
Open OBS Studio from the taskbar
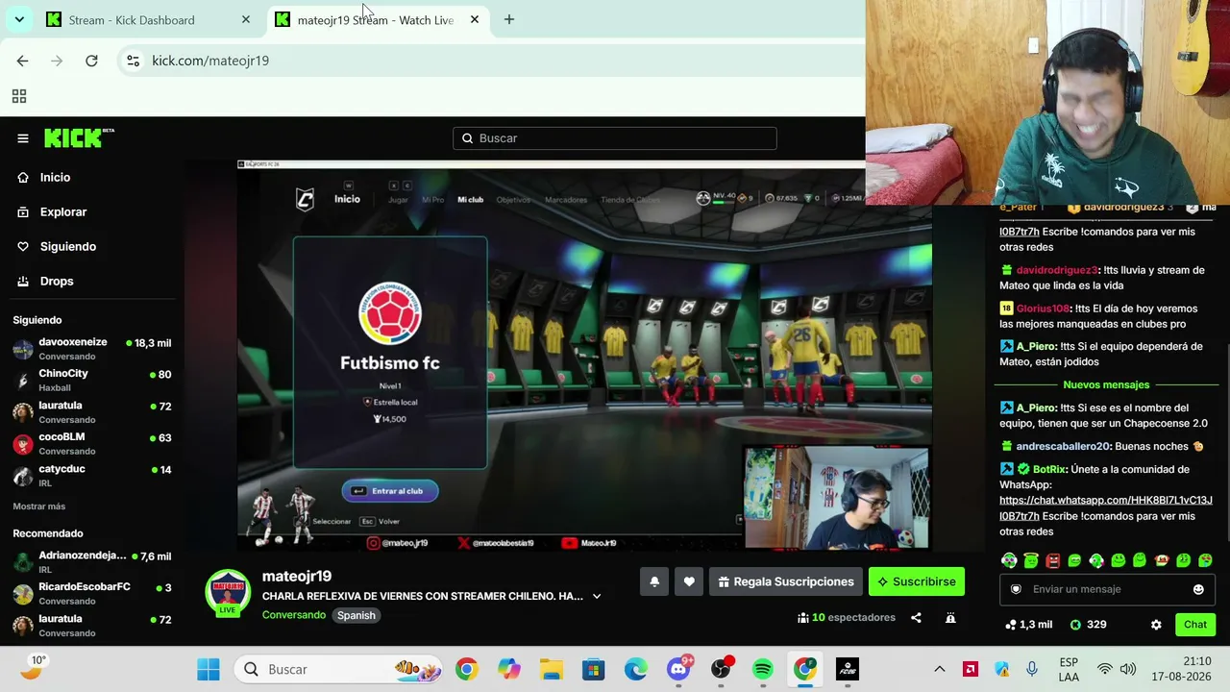(x=721, y=669)
